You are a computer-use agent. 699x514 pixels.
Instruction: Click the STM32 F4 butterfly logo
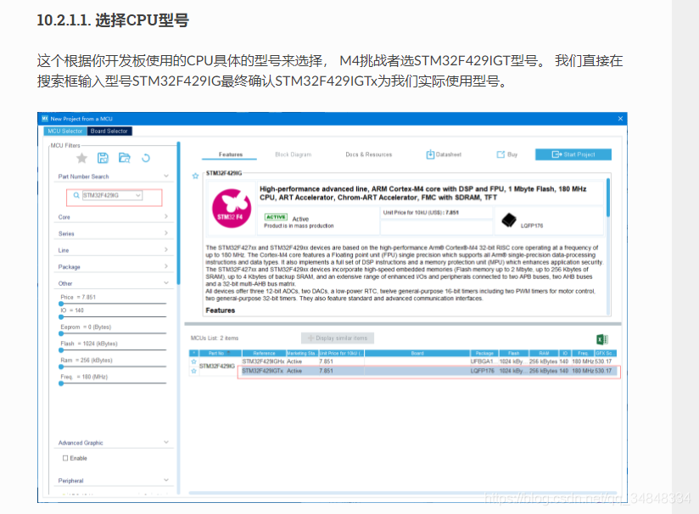[232, 208]
